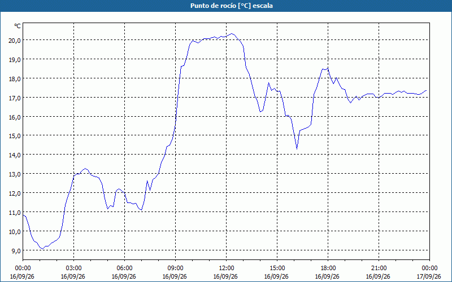The height and width of the screenshot is (282, 452).
Task: Click the 'Punto de rocío [°C] escala' title bar
Action: [226, 6]
